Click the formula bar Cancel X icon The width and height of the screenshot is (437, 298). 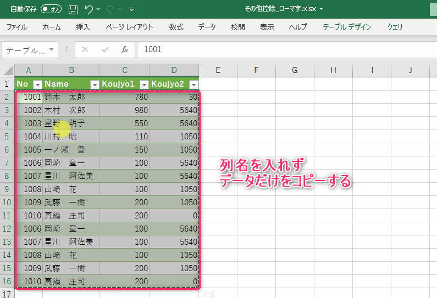coord(85,50)
